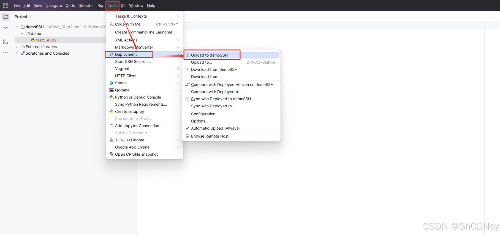Expand XML Actions submenu
Viewport: 500px width, 235px height.
click(x=145, y=40)
